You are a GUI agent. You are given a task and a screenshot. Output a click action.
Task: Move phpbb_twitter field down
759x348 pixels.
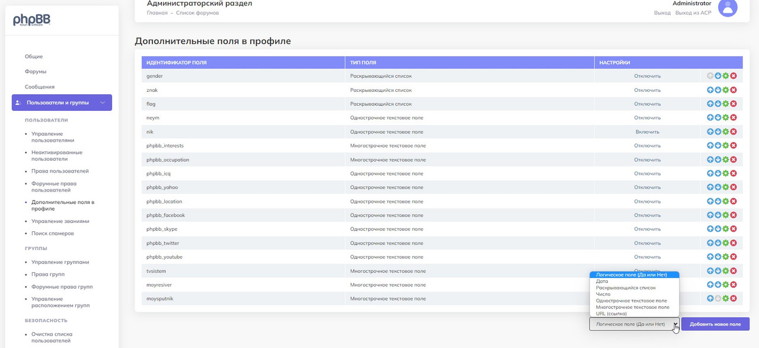click(718, 243)
